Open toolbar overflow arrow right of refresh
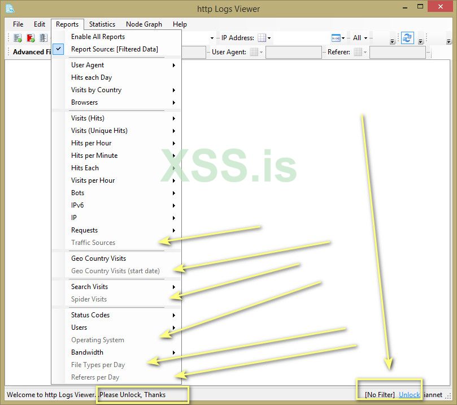The height and width of the screenshot is (405, 457). [420, 41]
